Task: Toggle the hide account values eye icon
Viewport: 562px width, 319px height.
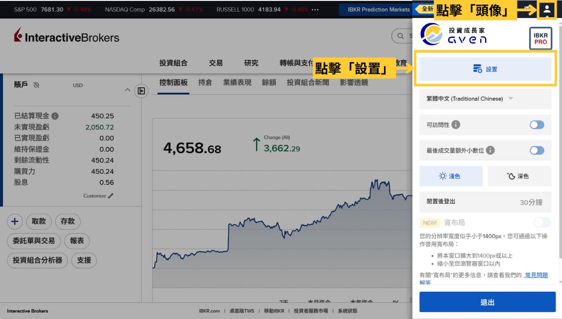Action: (36, 85)
